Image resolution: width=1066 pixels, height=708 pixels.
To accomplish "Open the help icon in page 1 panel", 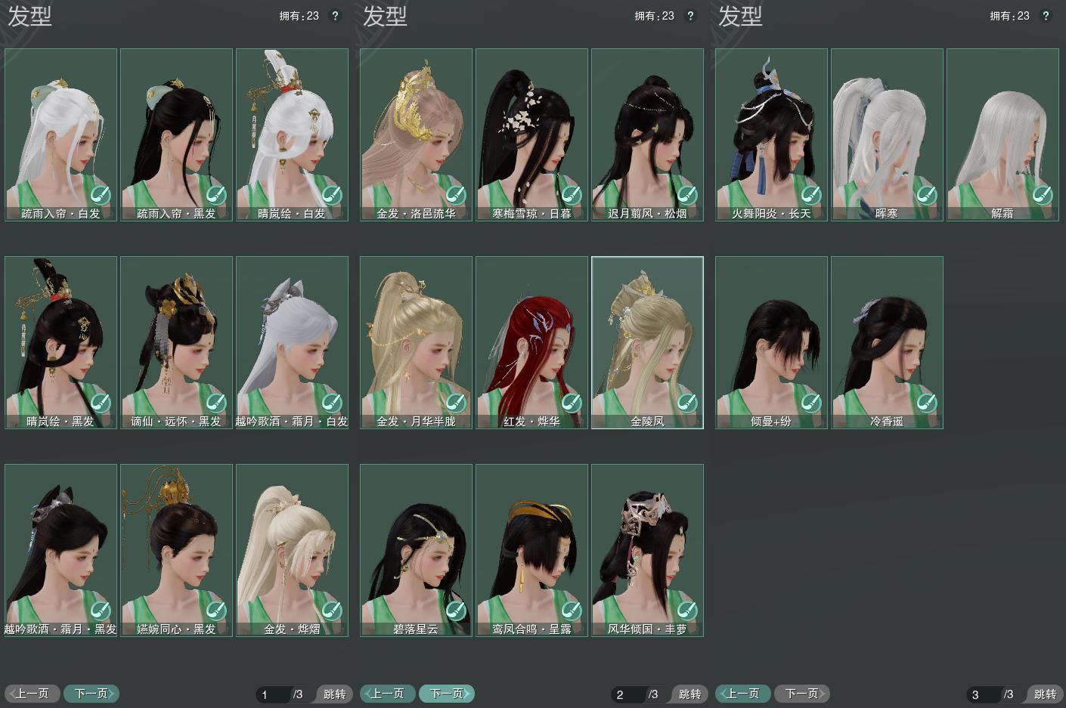I will (336, 16).
